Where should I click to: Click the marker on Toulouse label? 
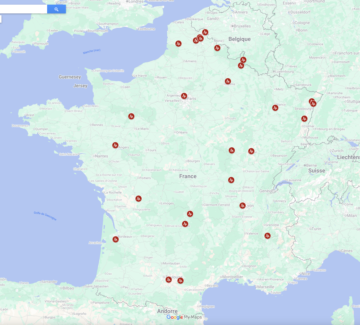pyautogui.click(x=169, y=279)
